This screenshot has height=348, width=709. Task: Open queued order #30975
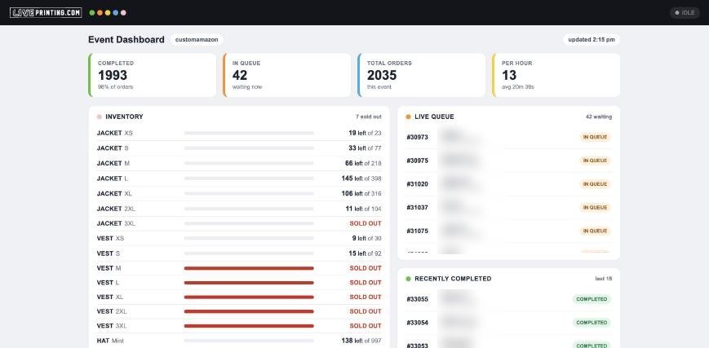click(x=508, y=161)
